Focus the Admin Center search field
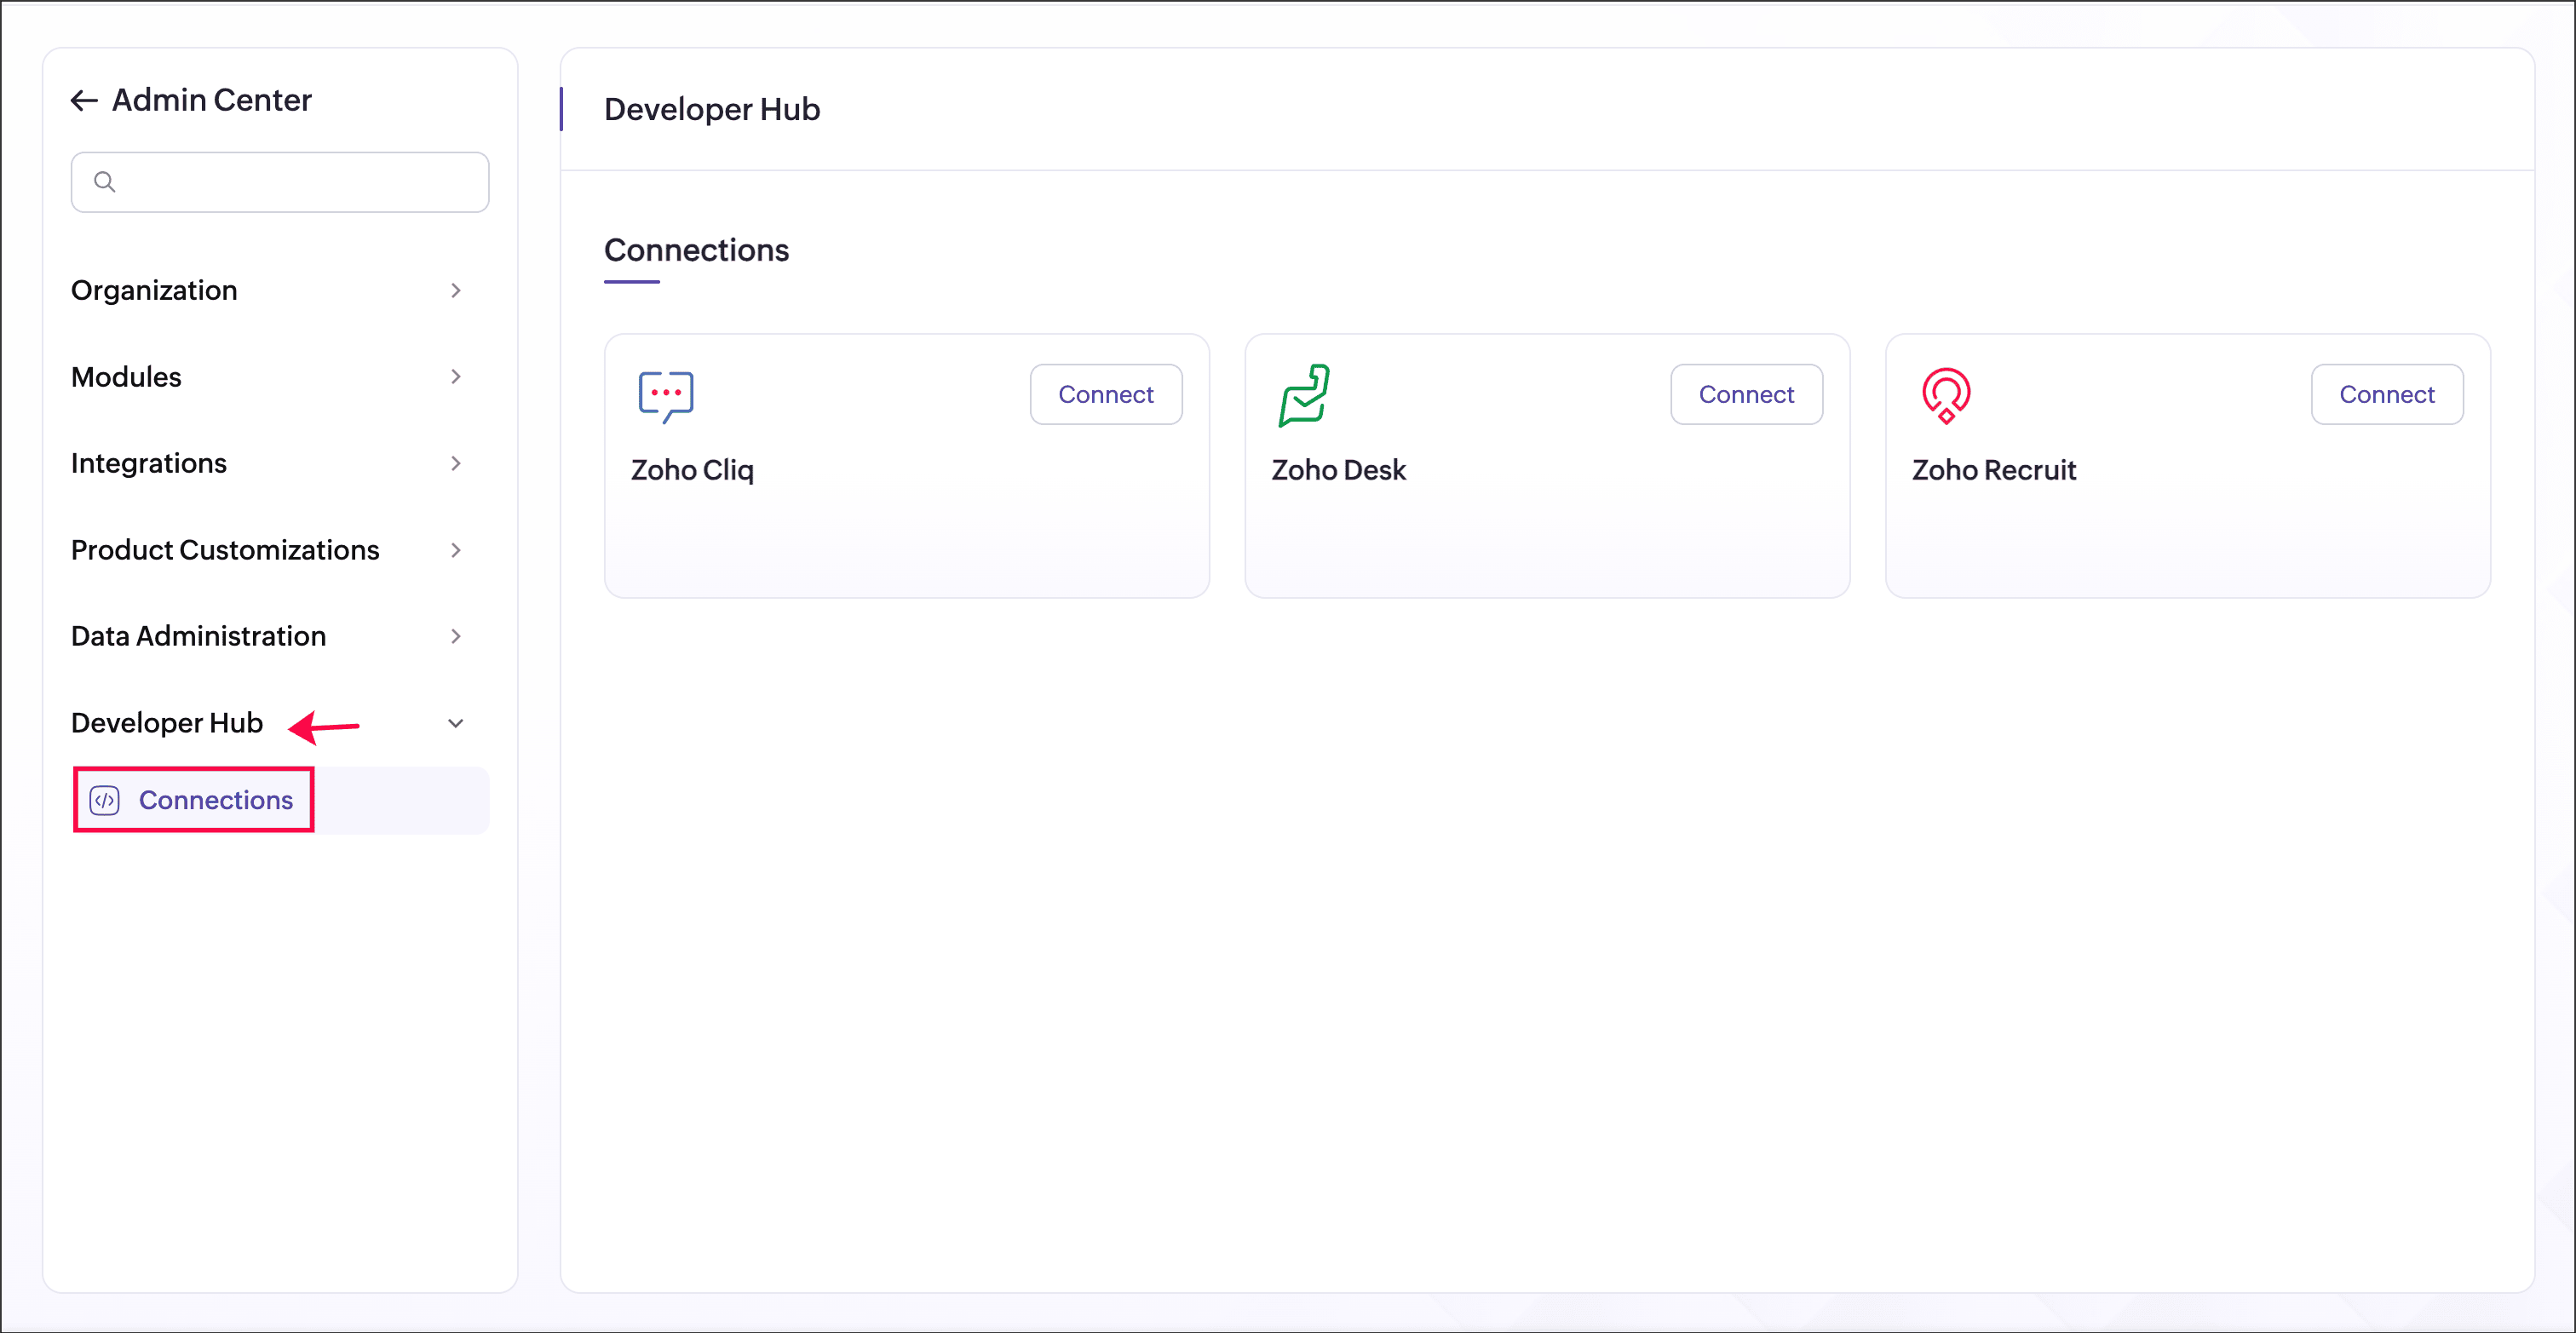The height and width of the screenshot is (1333, 2576). (280, 182)
